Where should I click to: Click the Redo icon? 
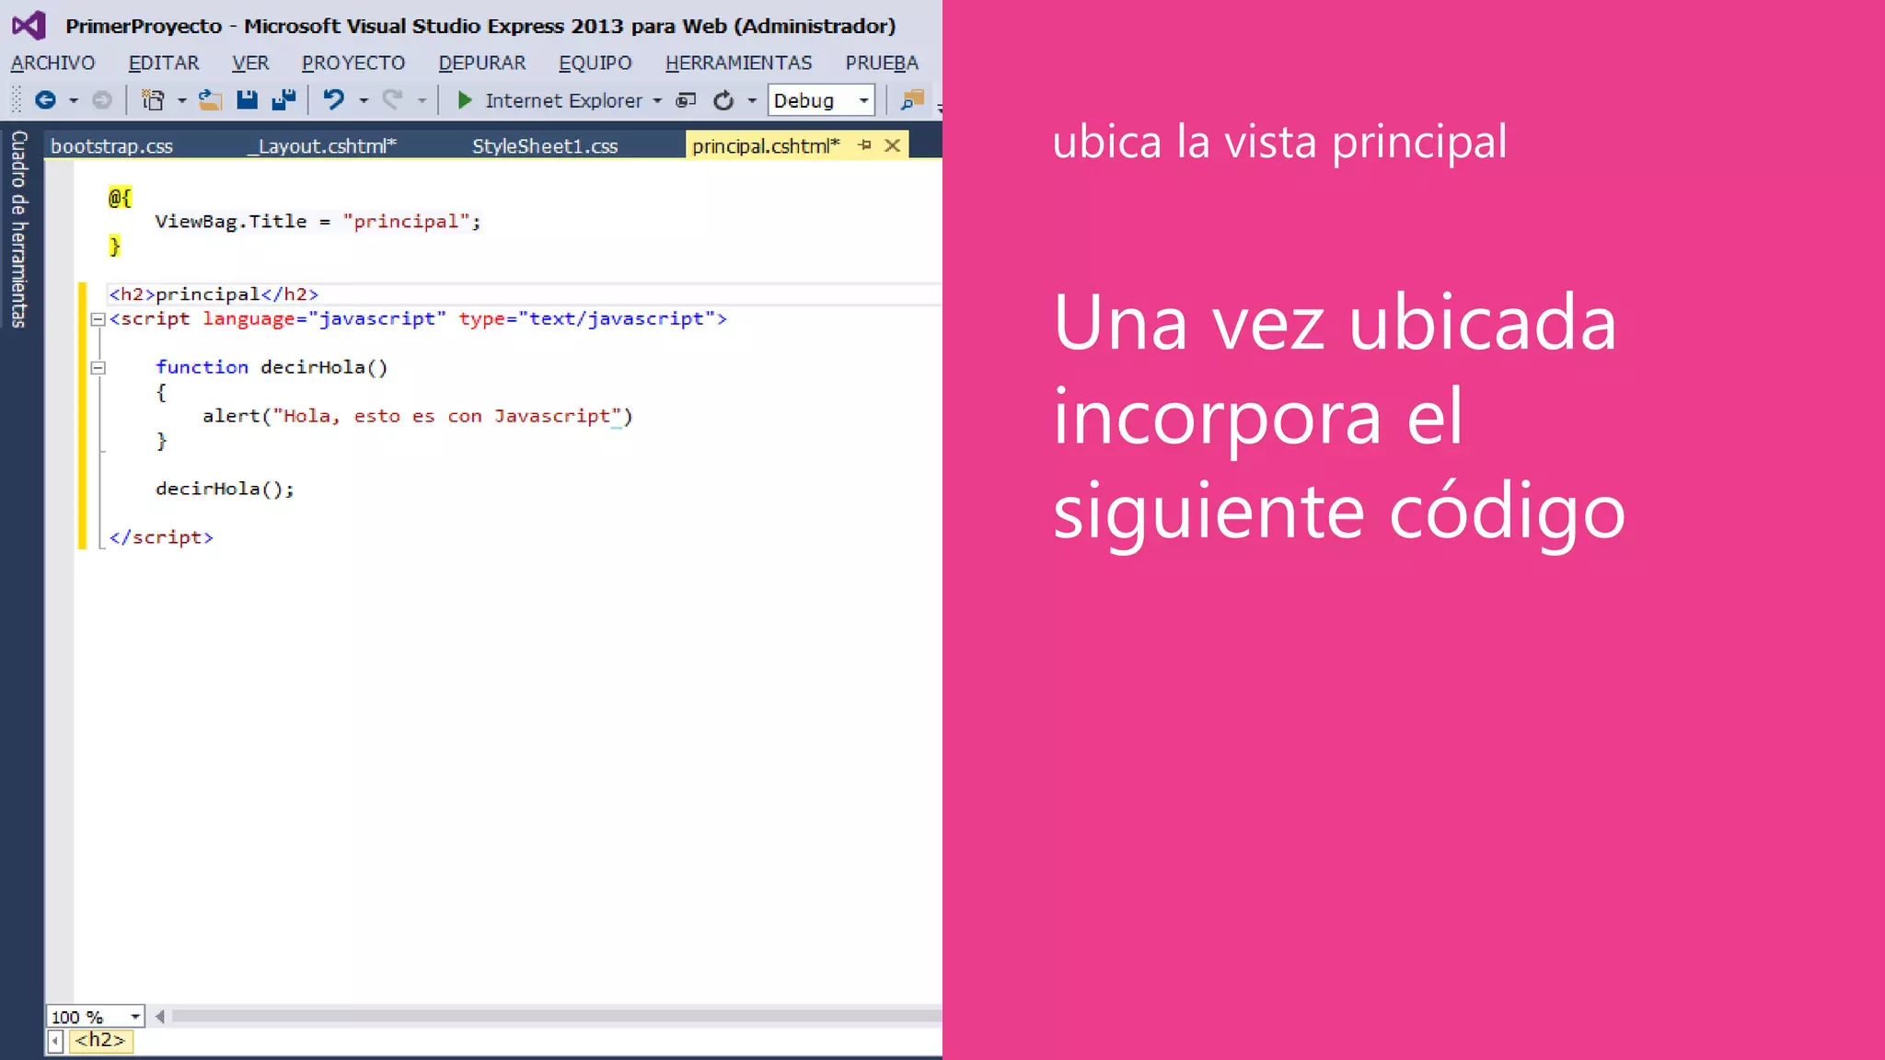(392, 99)
